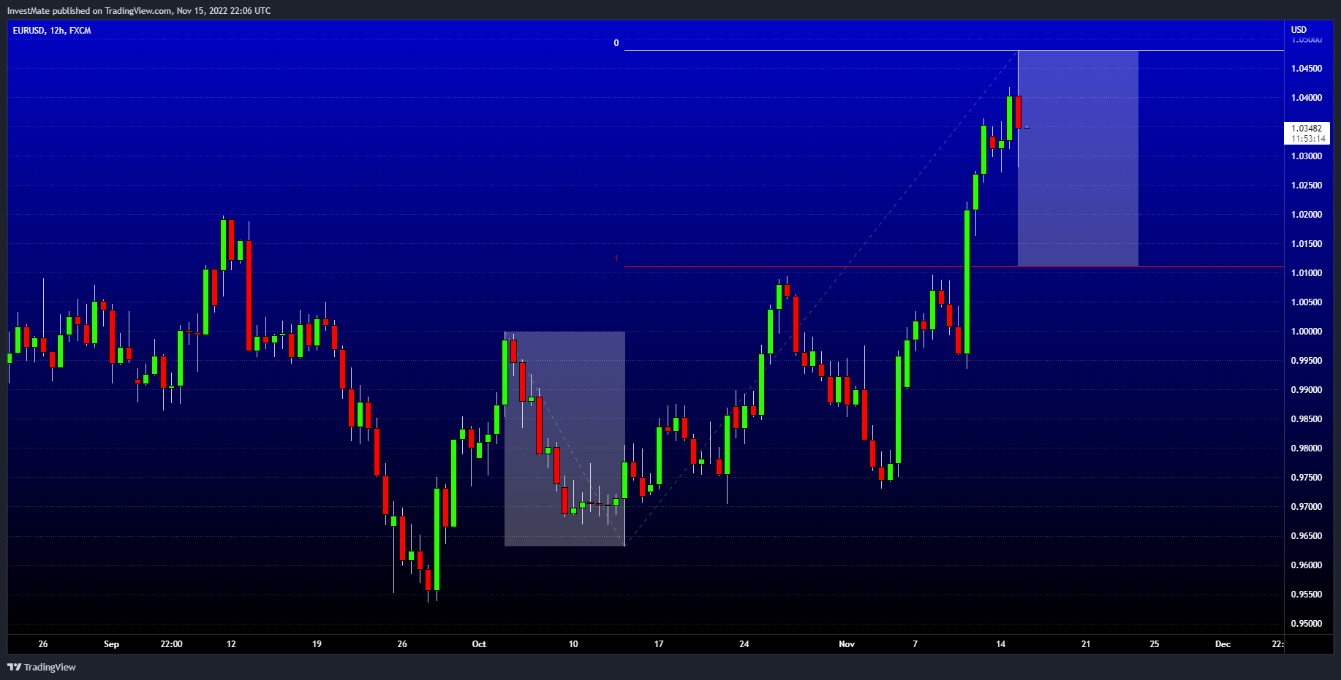Click the 1.03000 price axis label
Viewport: 1341px width, 680px height.
(1307, 156)
